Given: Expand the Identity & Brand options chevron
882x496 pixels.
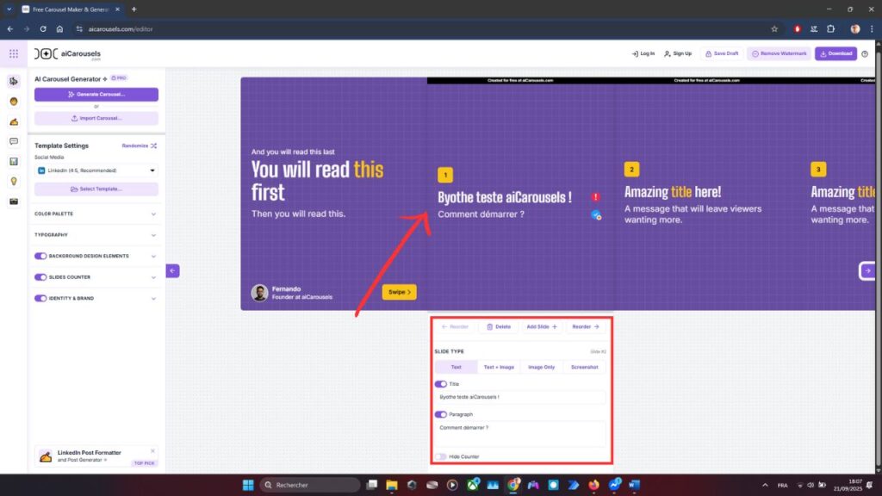Looking at the screenshot, I should [x=153, y=299].
